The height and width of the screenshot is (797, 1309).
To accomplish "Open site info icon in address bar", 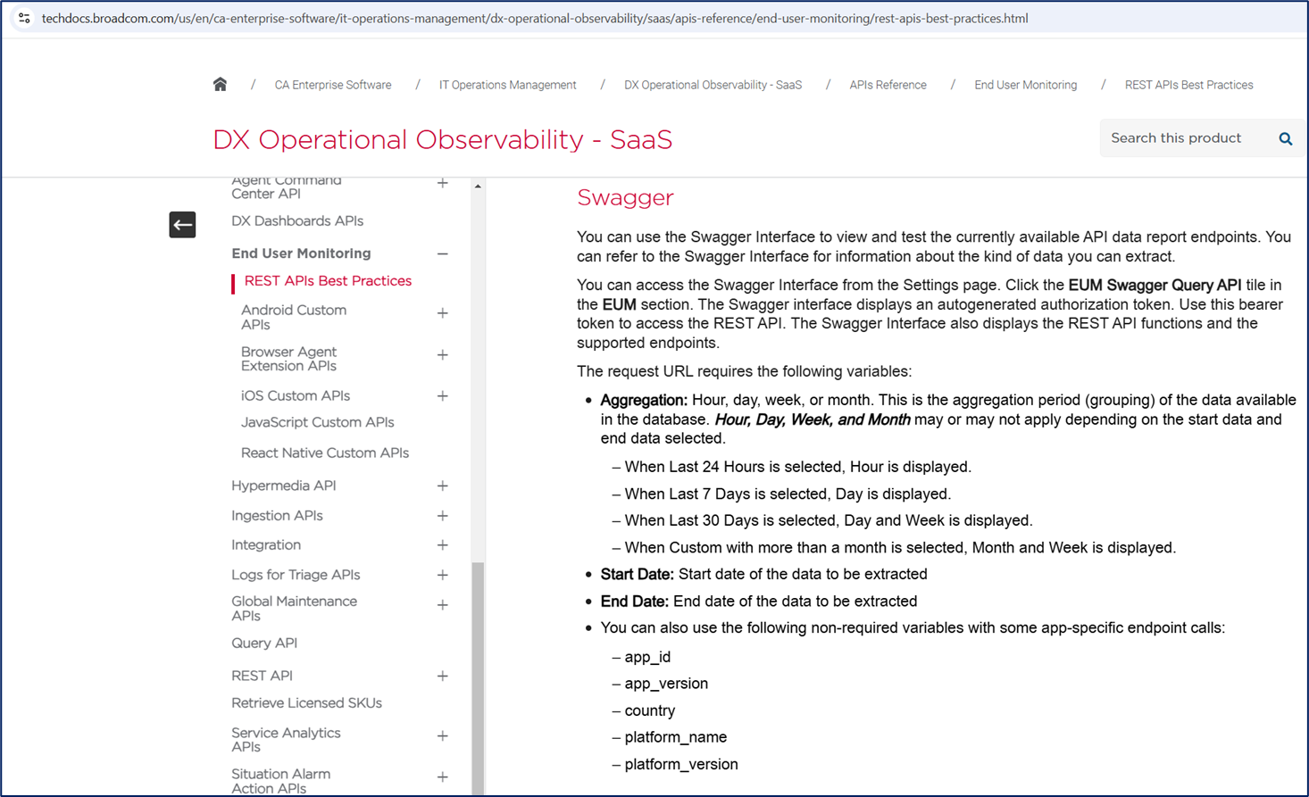I will point(24,18).
